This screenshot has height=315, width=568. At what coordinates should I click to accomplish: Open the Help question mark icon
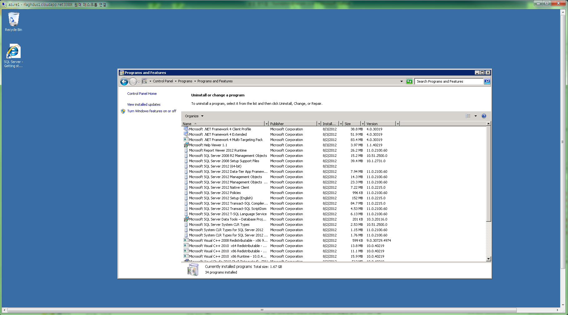point(484,116)
